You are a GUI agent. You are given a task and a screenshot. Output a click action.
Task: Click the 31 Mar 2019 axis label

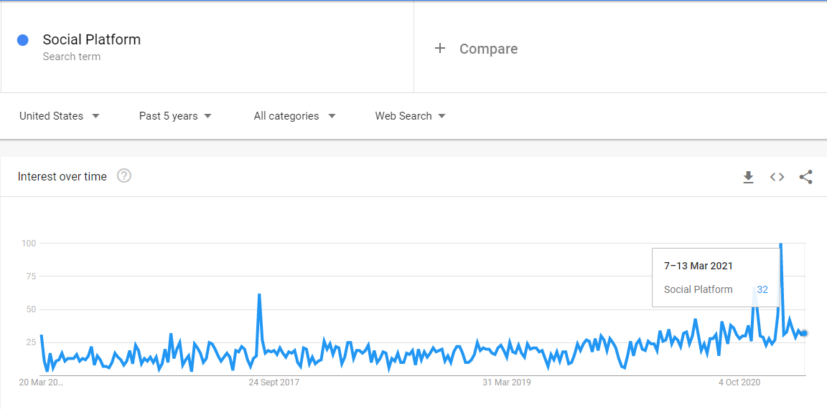tap(508, 382)
